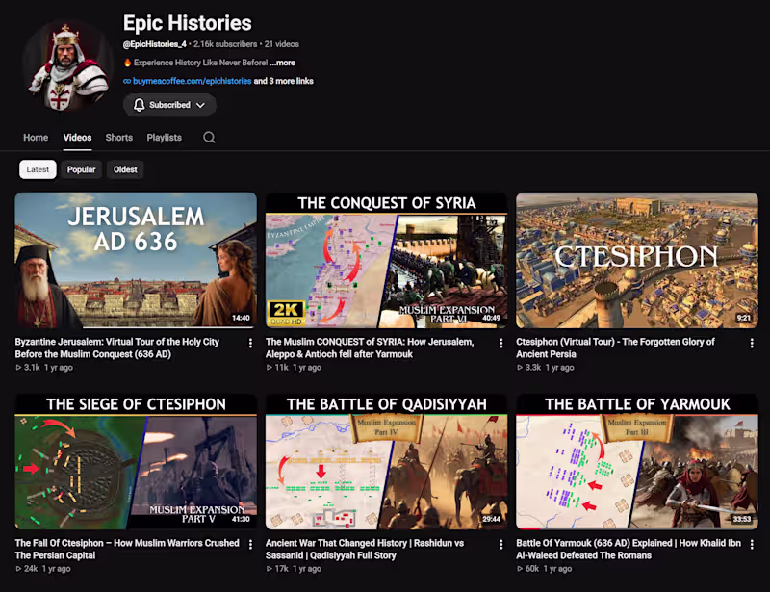The width and height of the screenshot is (770, 592).
Task: Click the '21 videos' count text
Action: pyautogui.click(x=281, y=44)
